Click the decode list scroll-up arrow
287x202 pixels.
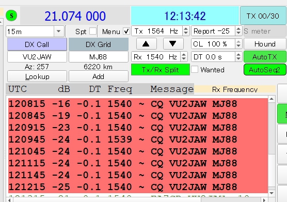coord(272,99)
